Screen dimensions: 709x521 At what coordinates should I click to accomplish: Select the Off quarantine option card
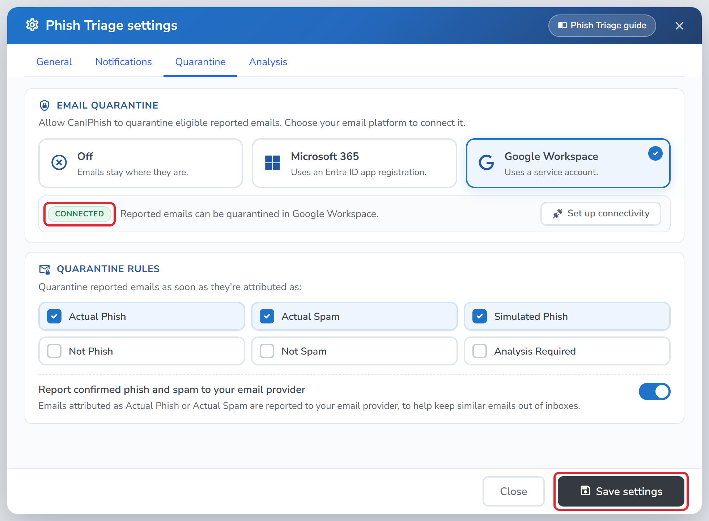click(141, 163)
